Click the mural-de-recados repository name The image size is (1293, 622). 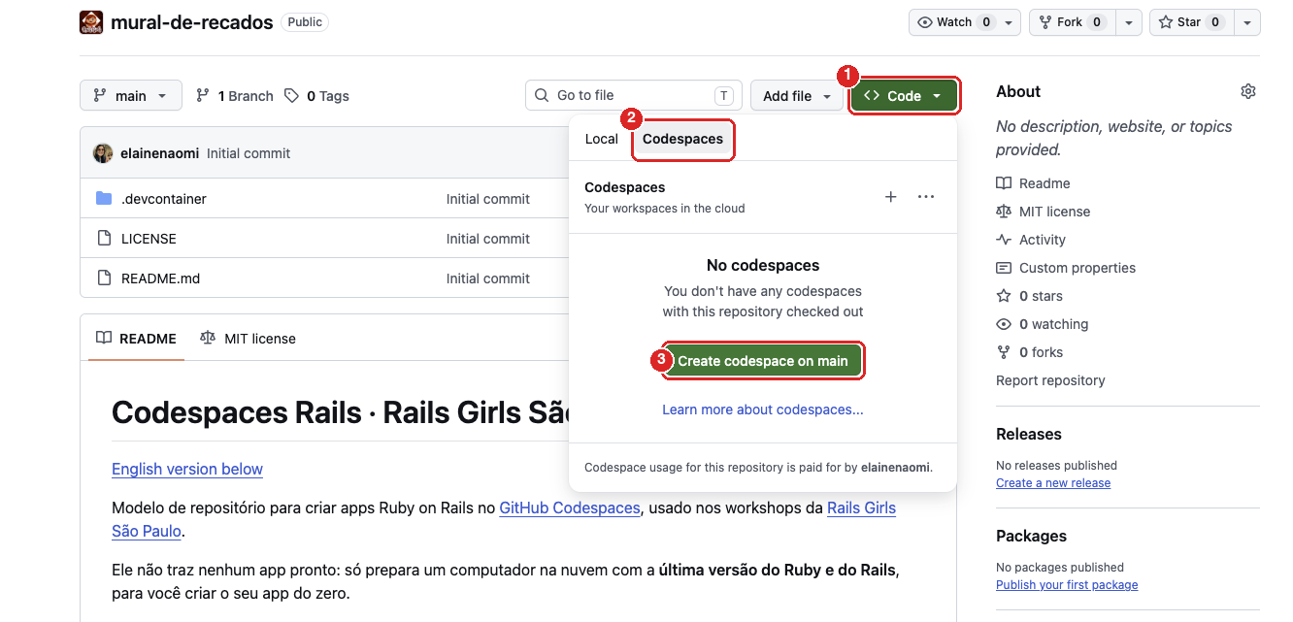[192, 22]
